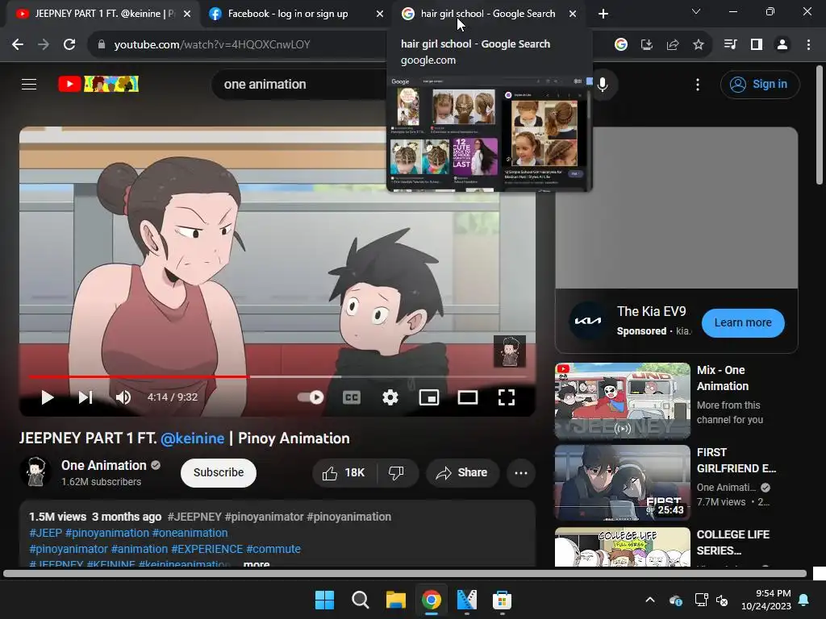826x619 pixels.
Task: Open the tab search dropdown chevron
Action: point(696,11)
